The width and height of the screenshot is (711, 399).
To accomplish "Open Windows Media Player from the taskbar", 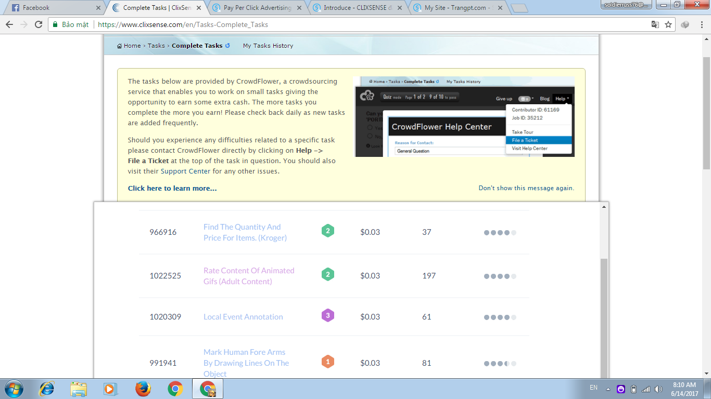I will click(109, 389).
